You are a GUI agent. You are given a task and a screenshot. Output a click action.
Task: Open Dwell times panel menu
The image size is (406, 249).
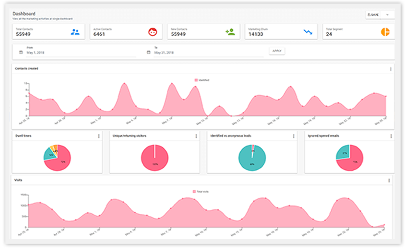point(99,136)
